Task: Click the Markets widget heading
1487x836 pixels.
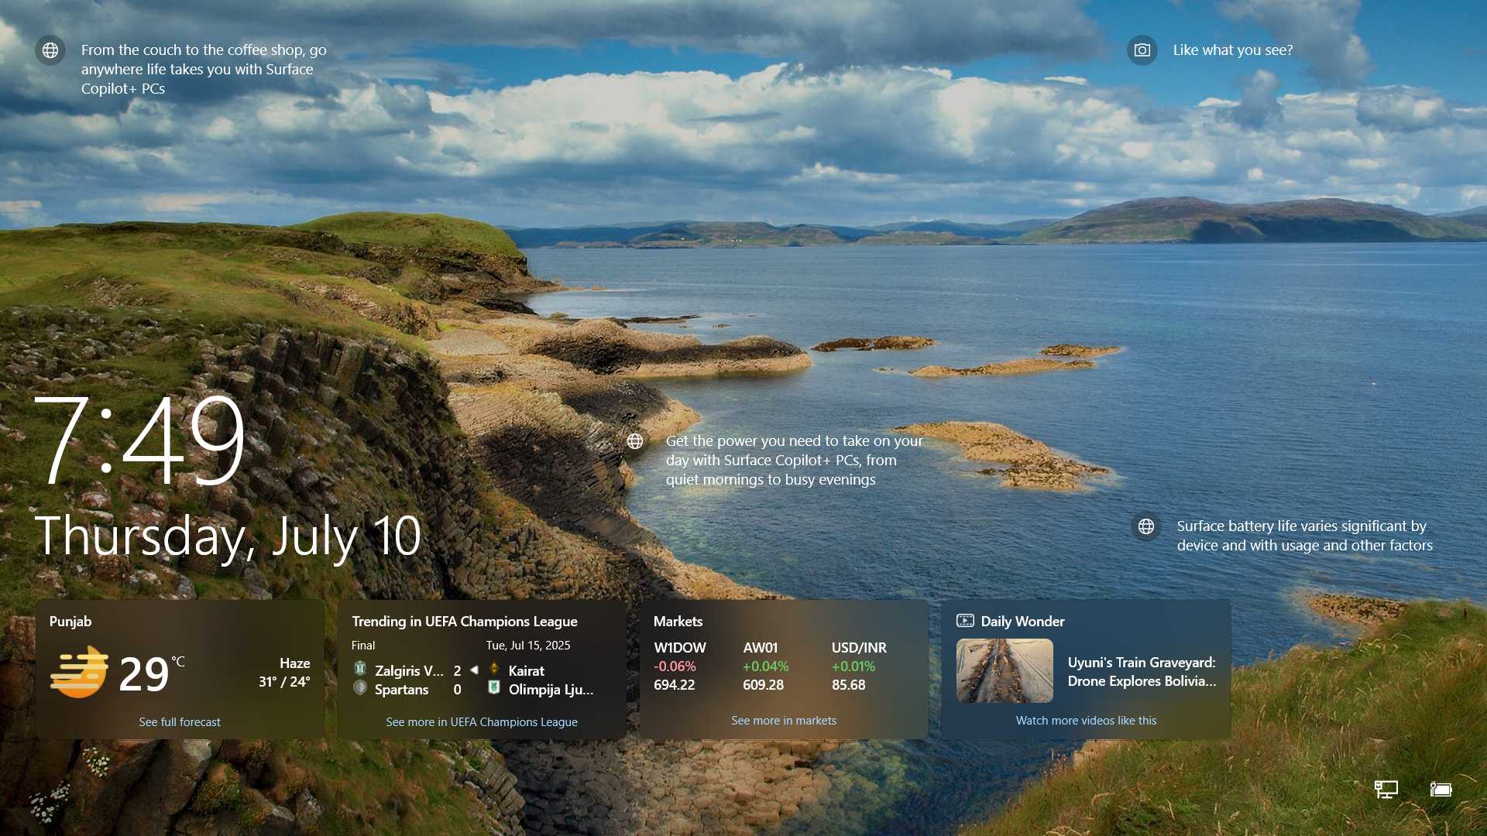Action: point(678,621)
